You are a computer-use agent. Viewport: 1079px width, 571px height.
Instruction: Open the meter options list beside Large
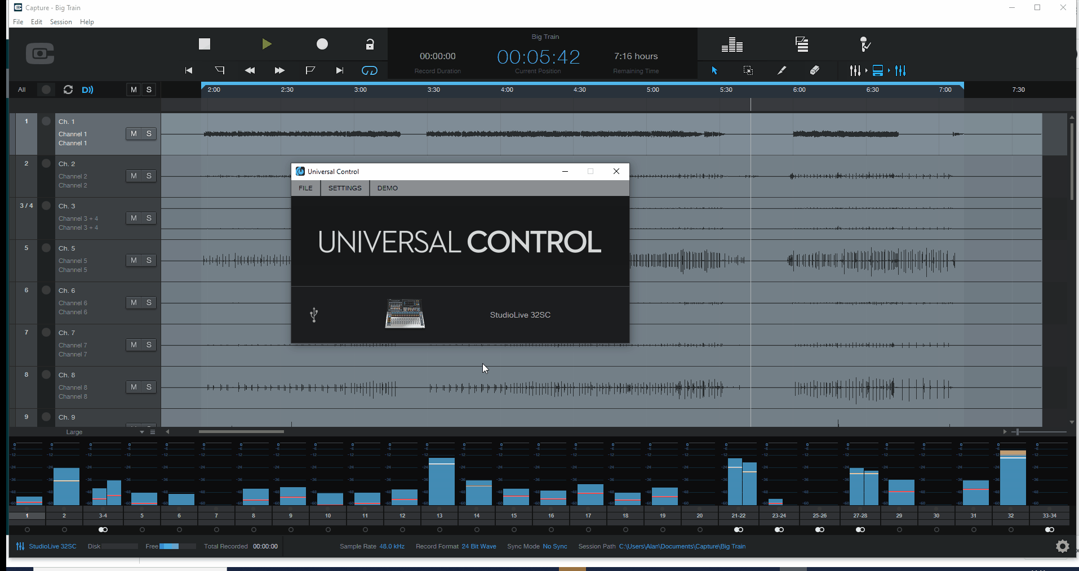point(152,431)
